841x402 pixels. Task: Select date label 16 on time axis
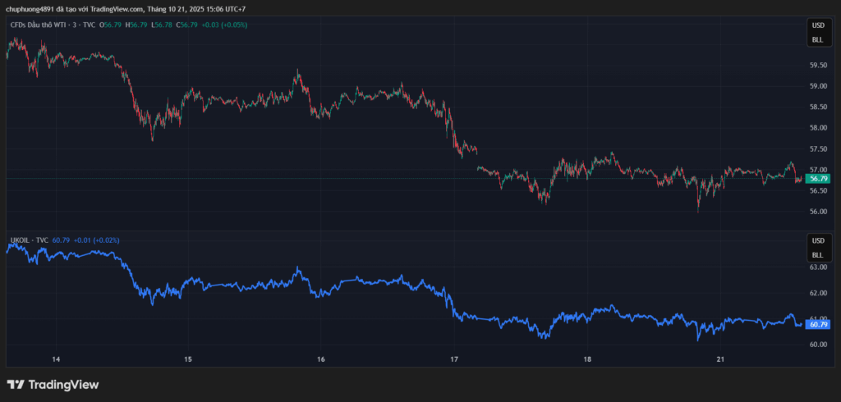321,359
